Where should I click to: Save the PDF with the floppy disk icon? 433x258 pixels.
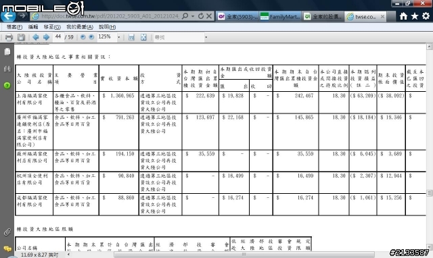(x=21, y=37)
